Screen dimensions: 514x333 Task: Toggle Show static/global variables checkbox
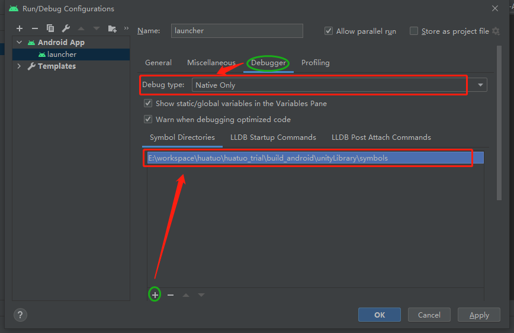pos(148,103)
